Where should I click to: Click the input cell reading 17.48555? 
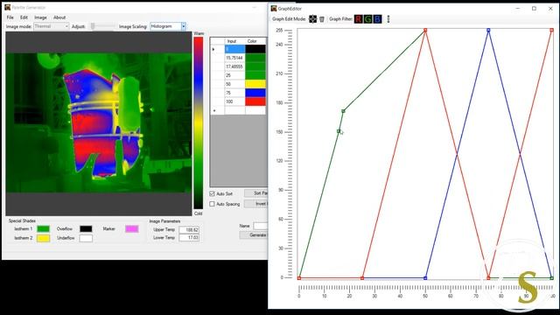pos(234,66)
